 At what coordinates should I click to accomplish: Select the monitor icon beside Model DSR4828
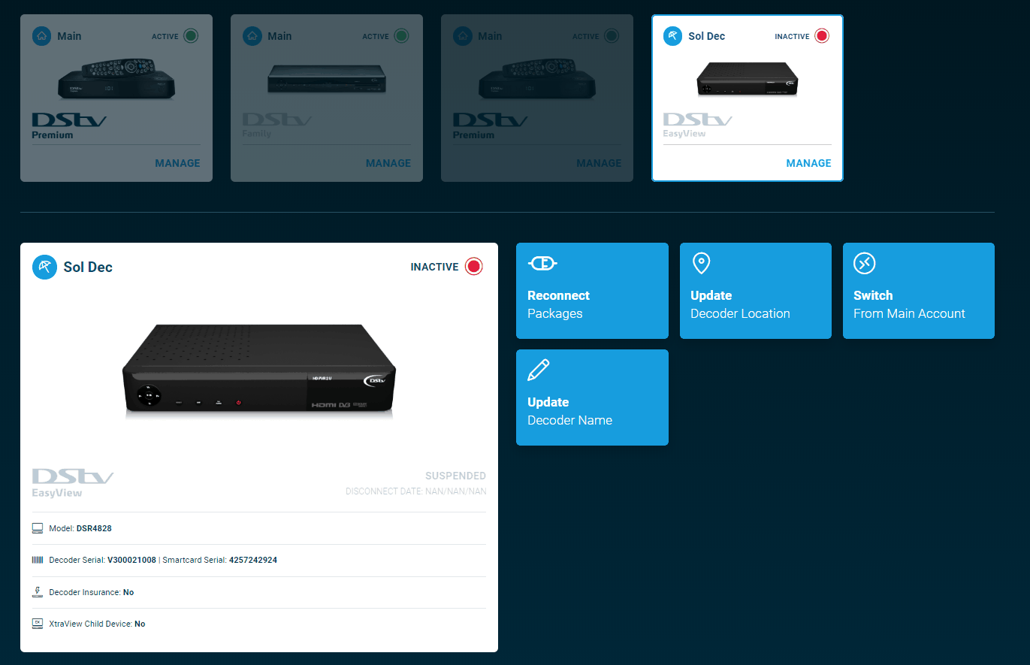point(37,527)
